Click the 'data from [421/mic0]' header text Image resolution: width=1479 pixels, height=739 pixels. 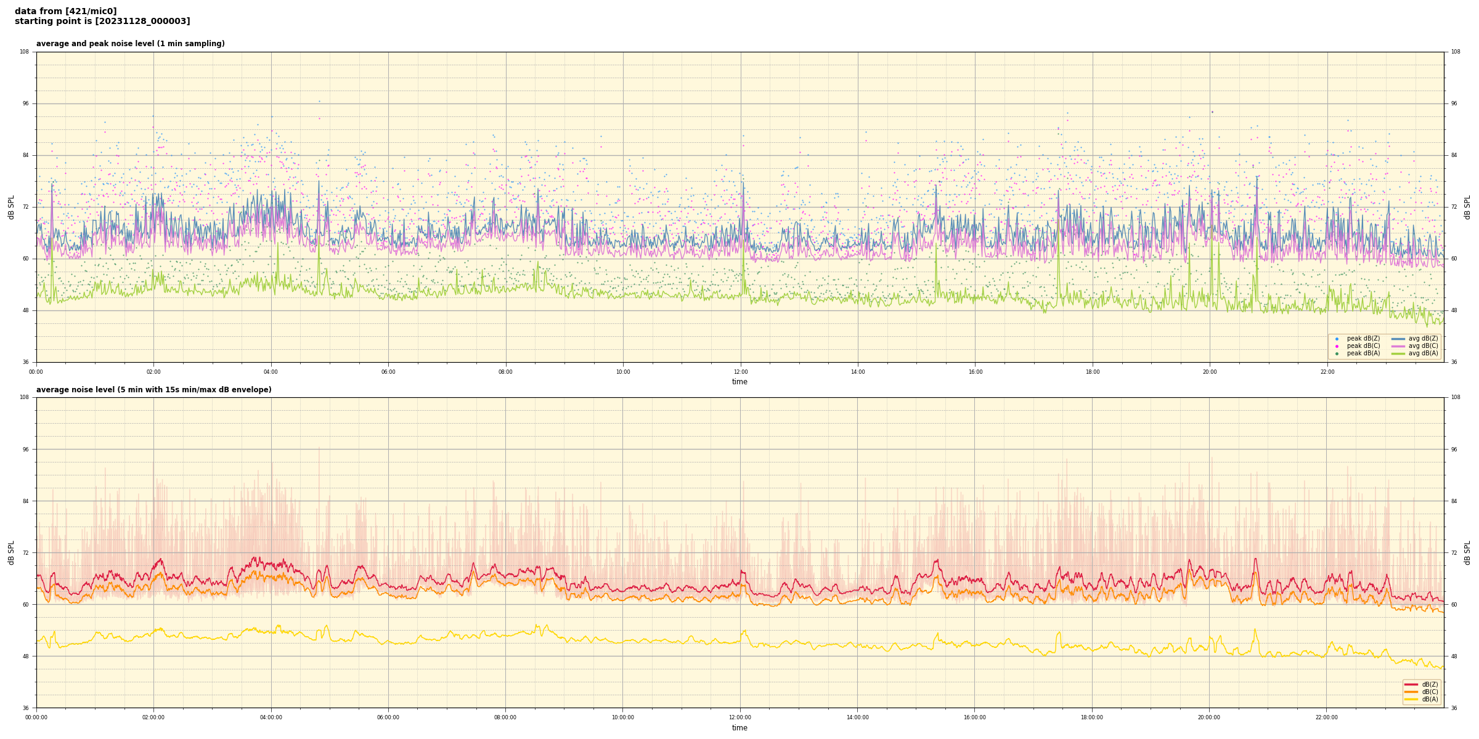pos(65,11)
